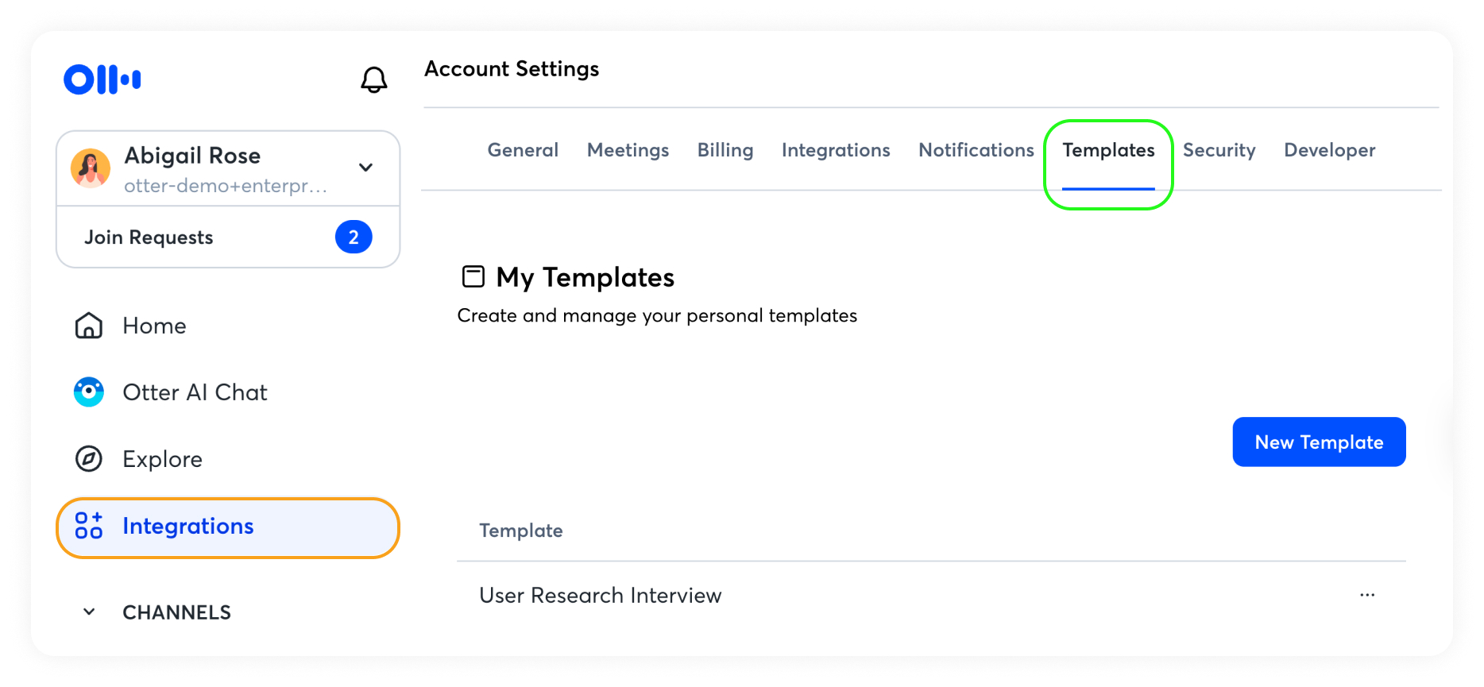Click the Join Requests count badge
The width and height of the screenshot is (1484, 687).
coord(354,237)
